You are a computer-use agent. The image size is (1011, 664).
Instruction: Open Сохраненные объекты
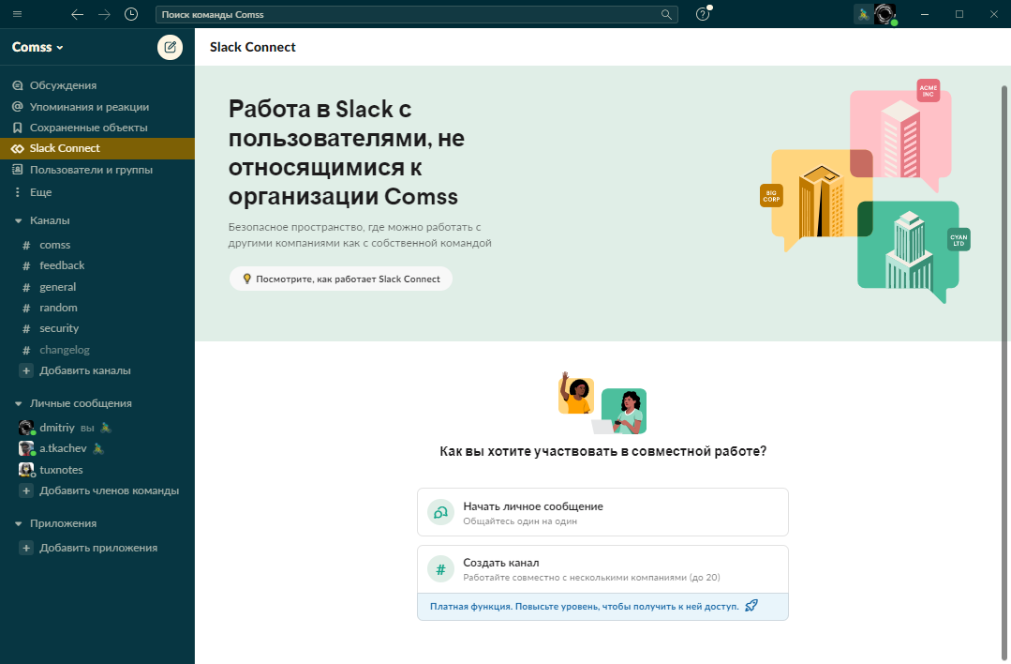pos(88,128)
